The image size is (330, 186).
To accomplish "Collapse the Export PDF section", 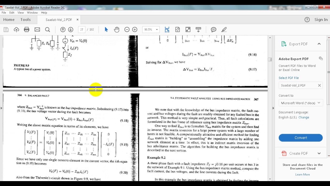I will tap(319, 44).
